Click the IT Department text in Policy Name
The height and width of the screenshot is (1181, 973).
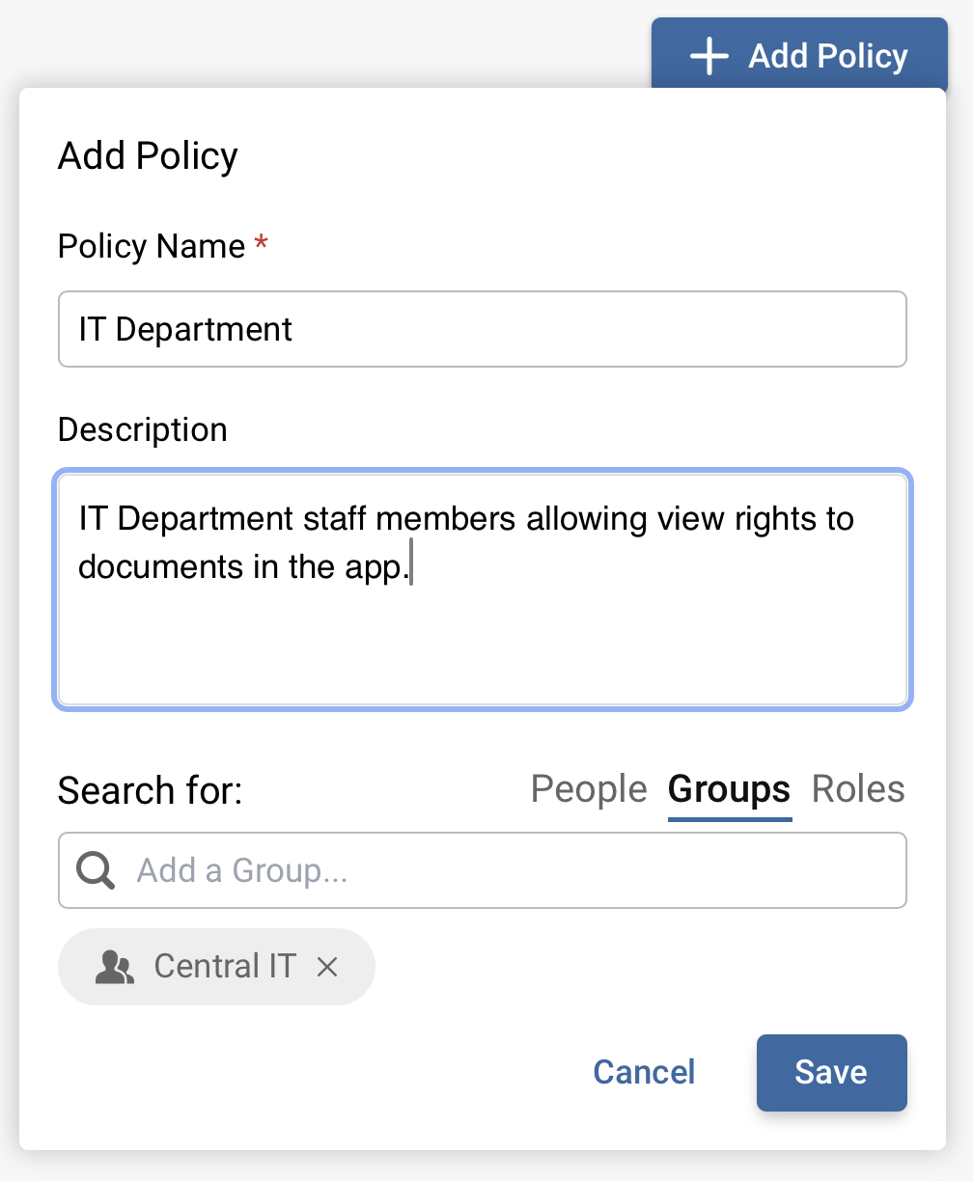click(x=183, y=329)
